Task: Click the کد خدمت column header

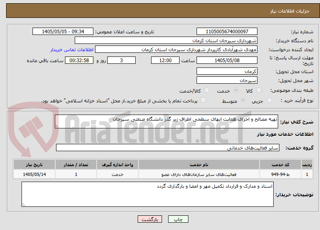Action: point(281,165)
